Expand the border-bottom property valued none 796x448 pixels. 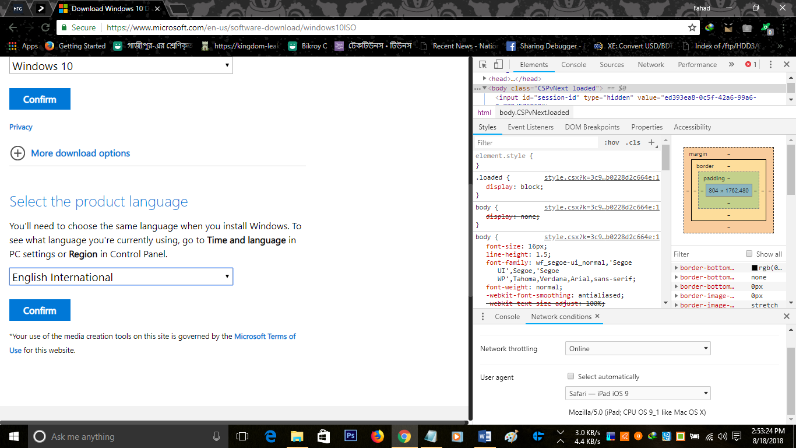click(677, 277)
